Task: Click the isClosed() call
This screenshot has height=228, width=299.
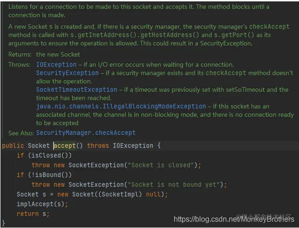Action: tap(50, 155)
